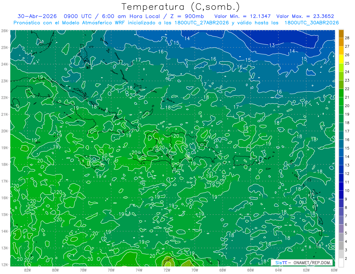Select the white swatch at the legend bottom
Screen dimensions: 355x274
pos(341,262)
